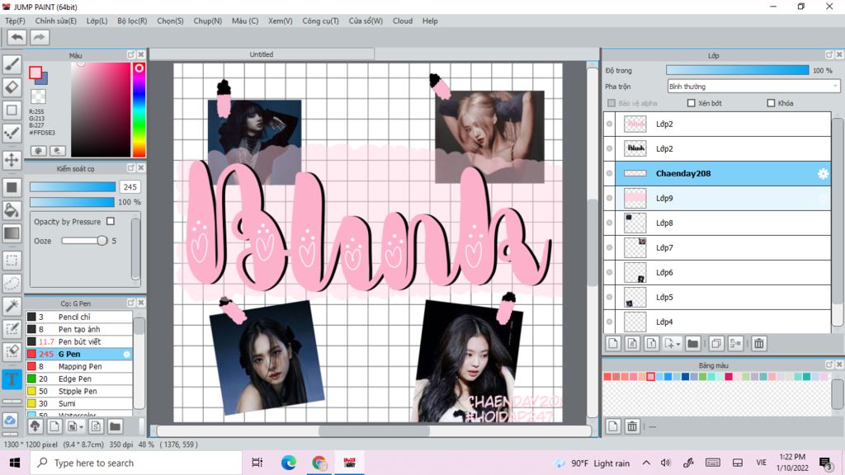The height and width of the screenshot is (475, 845).
Task: Select the Move tool
Action: point(12,160)
